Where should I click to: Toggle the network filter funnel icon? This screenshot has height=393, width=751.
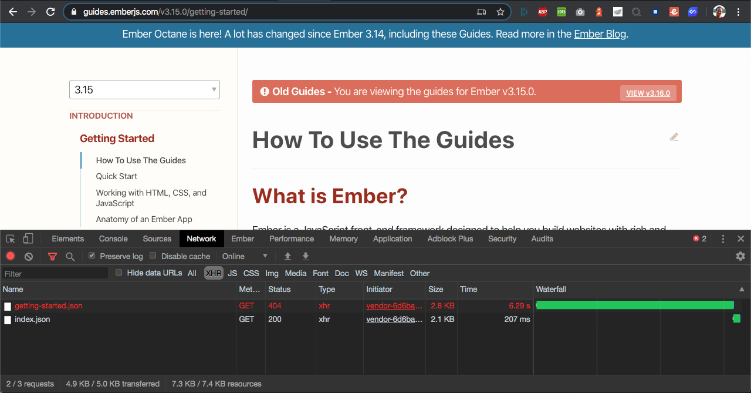[x=52, y=256]
